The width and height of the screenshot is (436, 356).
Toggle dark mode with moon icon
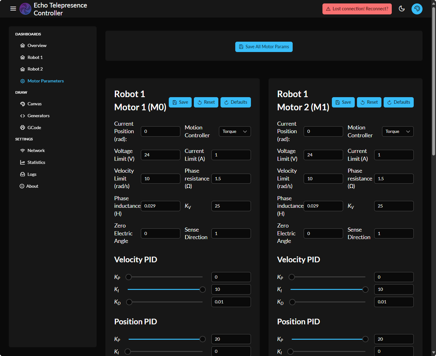(401, 9)
